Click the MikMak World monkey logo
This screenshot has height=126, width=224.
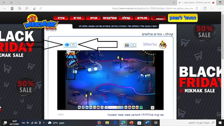click(41, 22)
